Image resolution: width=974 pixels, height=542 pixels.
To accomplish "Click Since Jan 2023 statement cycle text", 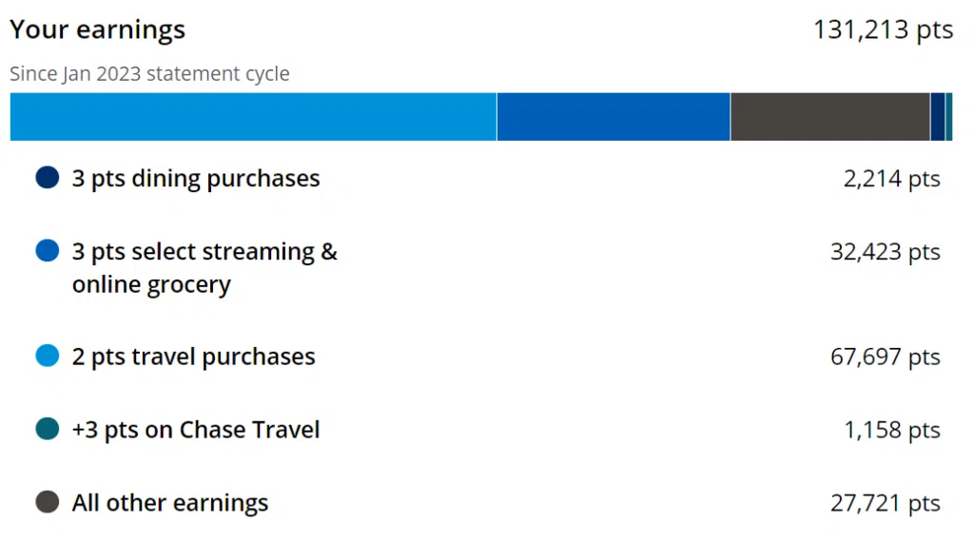I will click(149, 74).
